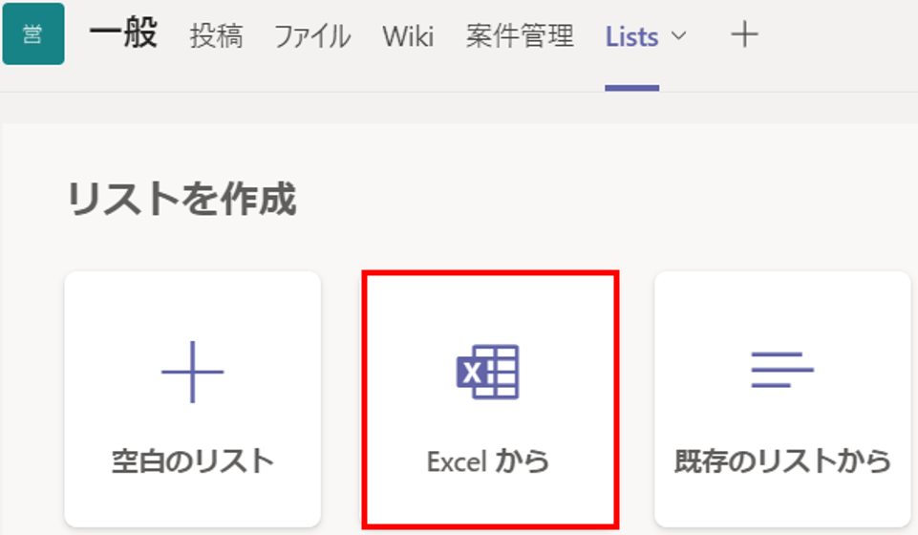
Task: Select the 既存のリストから label
Action: click(x=782, y=461)
